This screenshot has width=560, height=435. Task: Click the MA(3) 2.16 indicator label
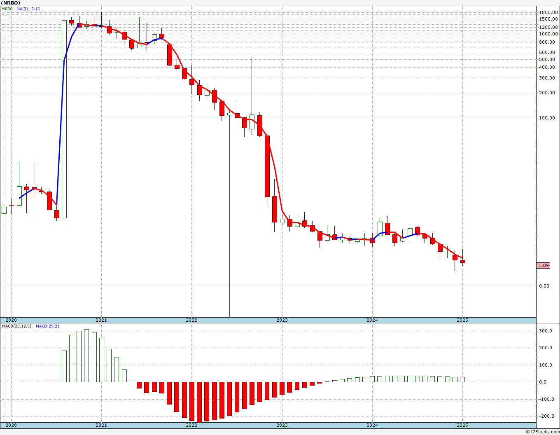click(x=28, y=9)
